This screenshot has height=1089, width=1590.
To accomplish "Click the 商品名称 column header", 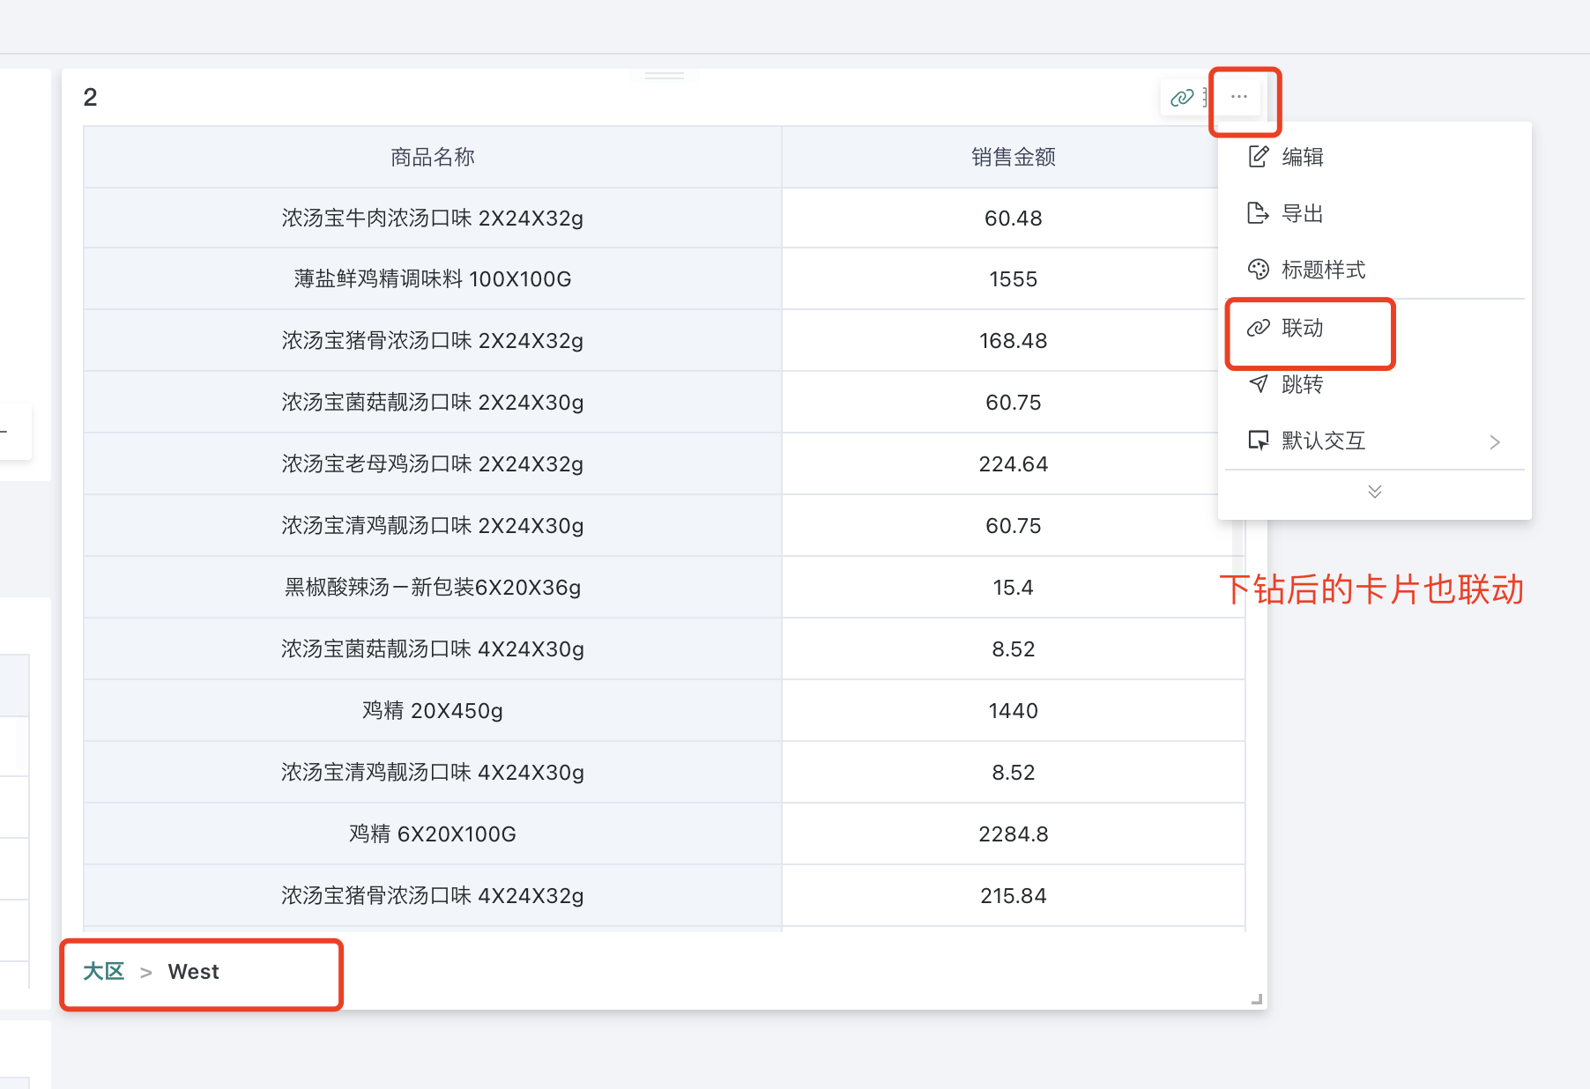I will point(433,157).
